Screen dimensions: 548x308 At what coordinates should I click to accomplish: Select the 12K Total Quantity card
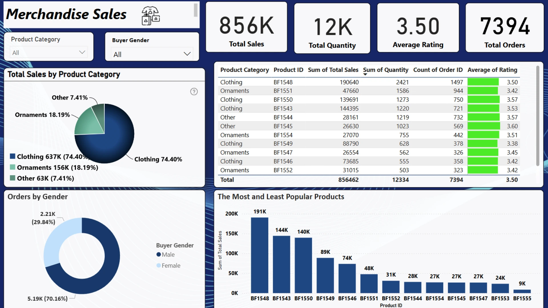point(332,28)
